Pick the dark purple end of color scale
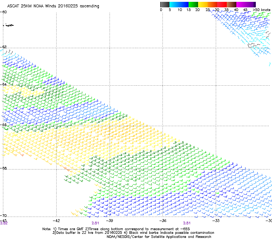The image size is (272, 239). click(254, 4)
